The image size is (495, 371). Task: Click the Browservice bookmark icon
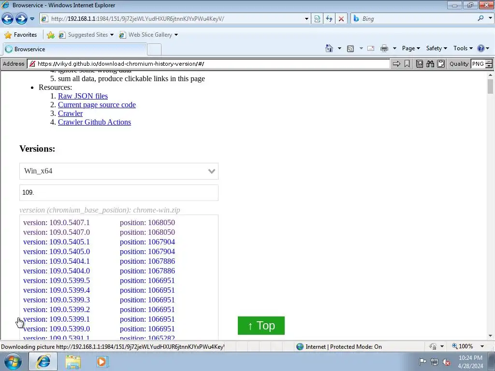(x=407, y=64)
